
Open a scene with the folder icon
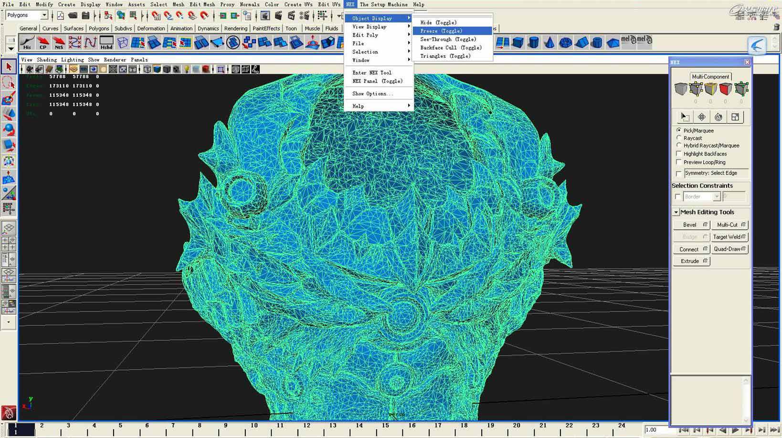(x=72, y=15)
